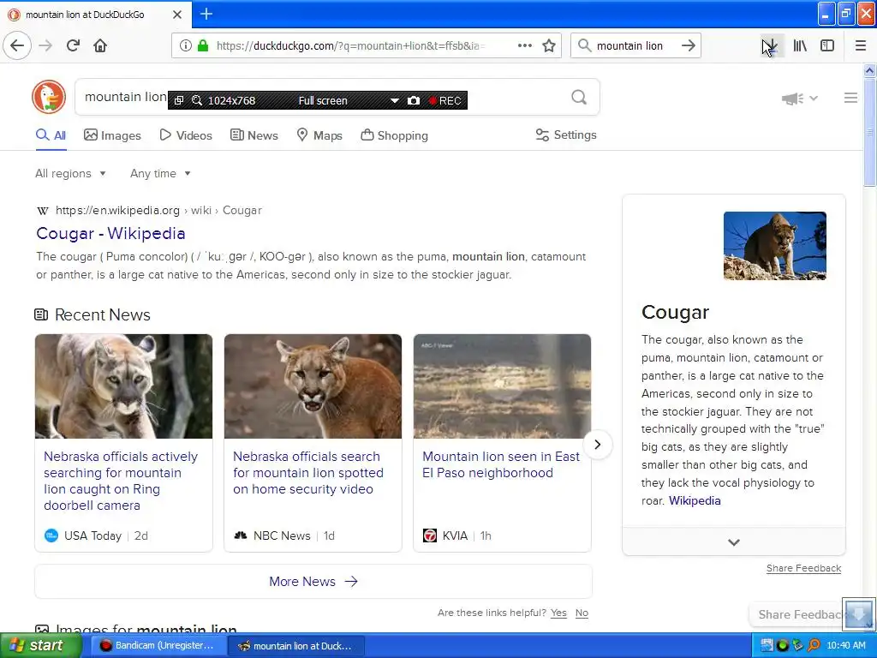Start recording with the REC button
Viewport: 877px width, 658px height.
(x=445, y=101)
